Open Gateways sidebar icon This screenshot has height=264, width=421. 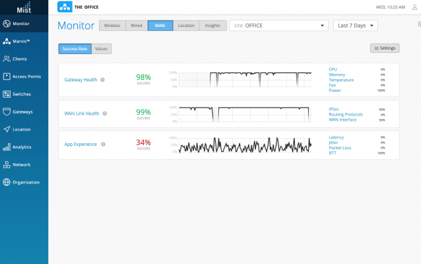[x=7, y=112]
